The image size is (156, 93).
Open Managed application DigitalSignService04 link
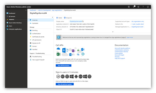coord(137,27)
